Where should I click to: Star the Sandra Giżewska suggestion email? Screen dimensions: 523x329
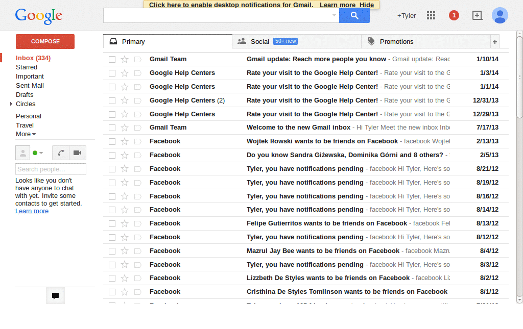point(125,155)
